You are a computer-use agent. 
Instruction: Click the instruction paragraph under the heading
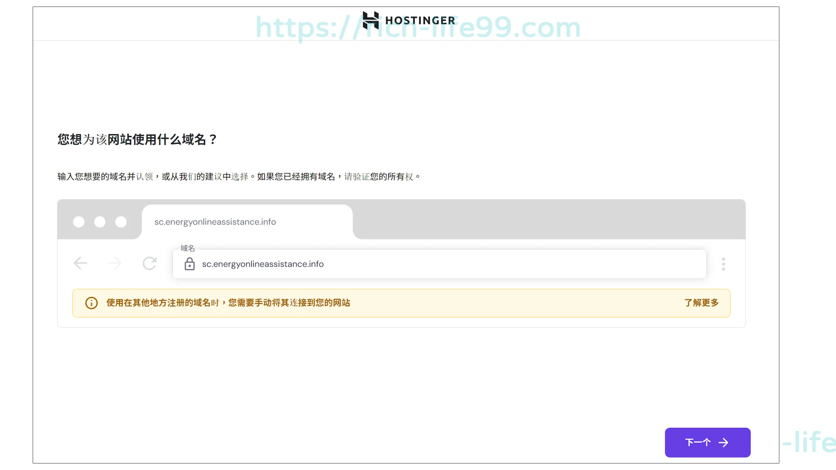(x=239, y=177)
